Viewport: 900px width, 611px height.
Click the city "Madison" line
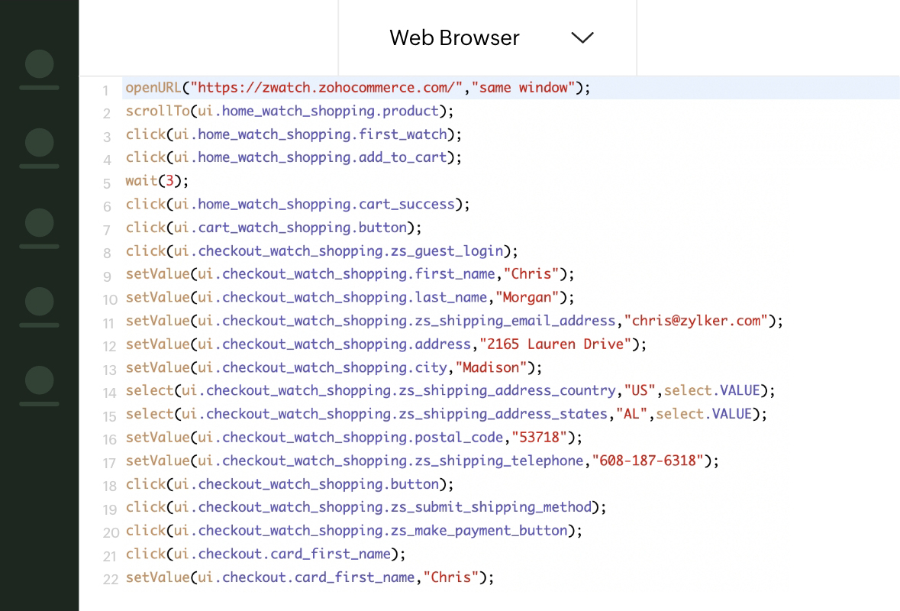click(x=334, y=367)
